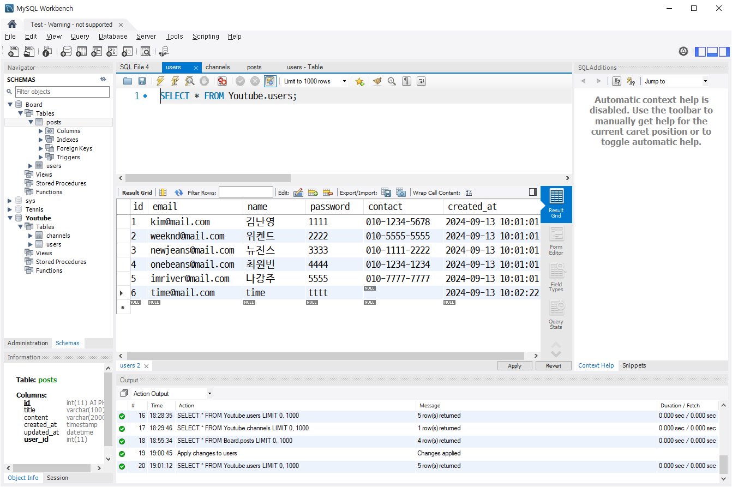Toggle word wrapping in editor

point(421,81)
